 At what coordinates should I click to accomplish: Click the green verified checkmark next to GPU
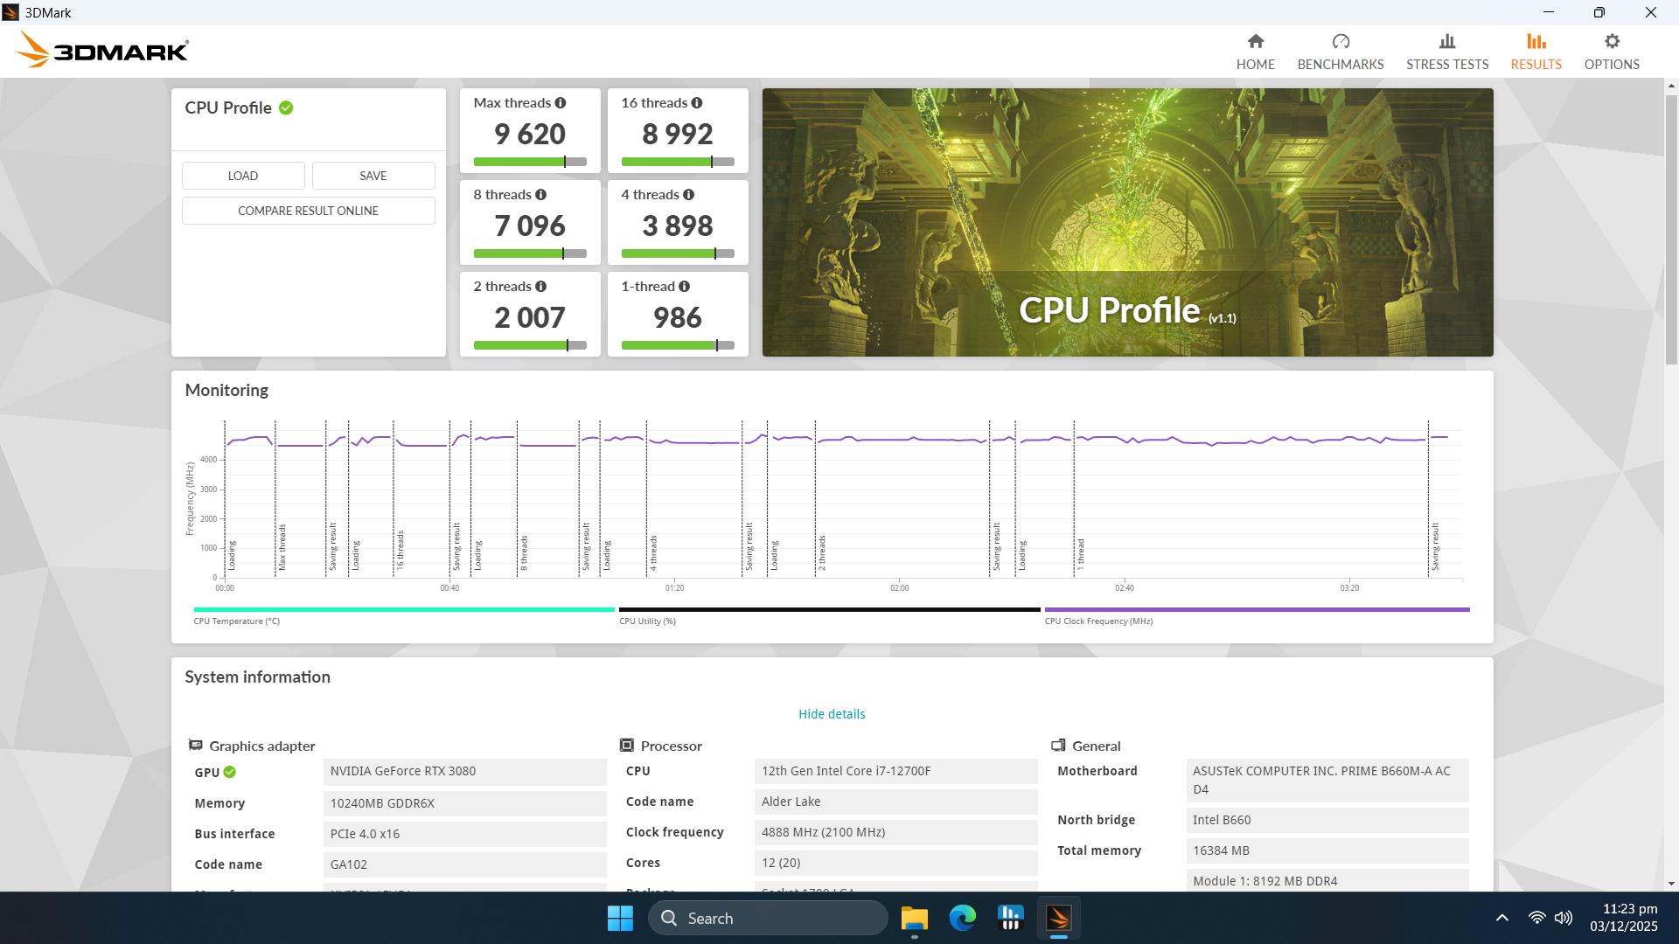[229, 772]
